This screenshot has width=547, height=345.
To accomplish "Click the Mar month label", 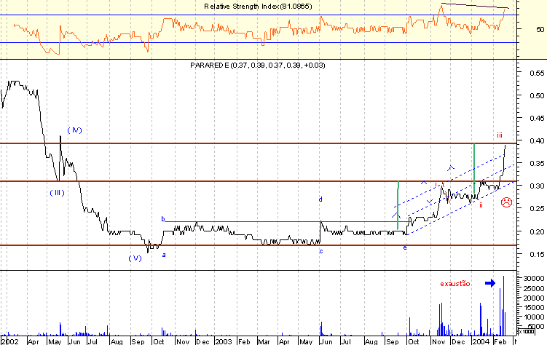I will tap(264, 341).
